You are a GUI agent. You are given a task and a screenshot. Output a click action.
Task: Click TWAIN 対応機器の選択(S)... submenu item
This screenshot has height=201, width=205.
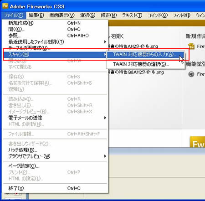click(145, 64)
